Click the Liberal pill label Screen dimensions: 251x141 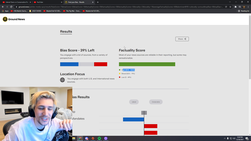tap(134, 102)
